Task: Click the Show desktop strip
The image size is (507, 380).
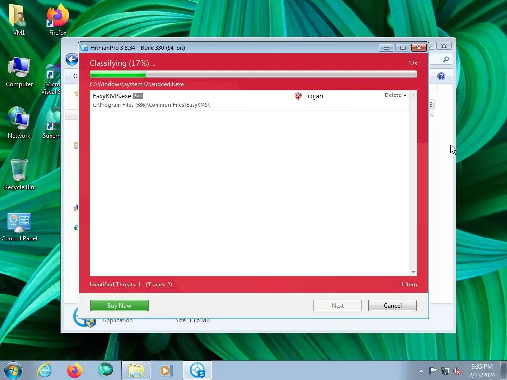Action: 504,370
